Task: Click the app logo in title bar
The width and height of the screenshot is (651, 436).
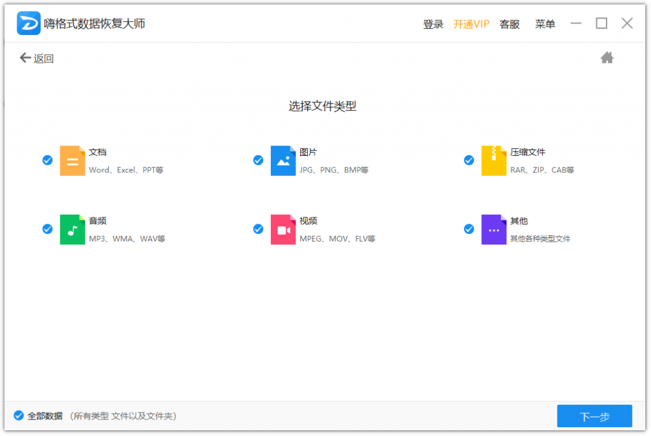Action: (x=28, y=24)
